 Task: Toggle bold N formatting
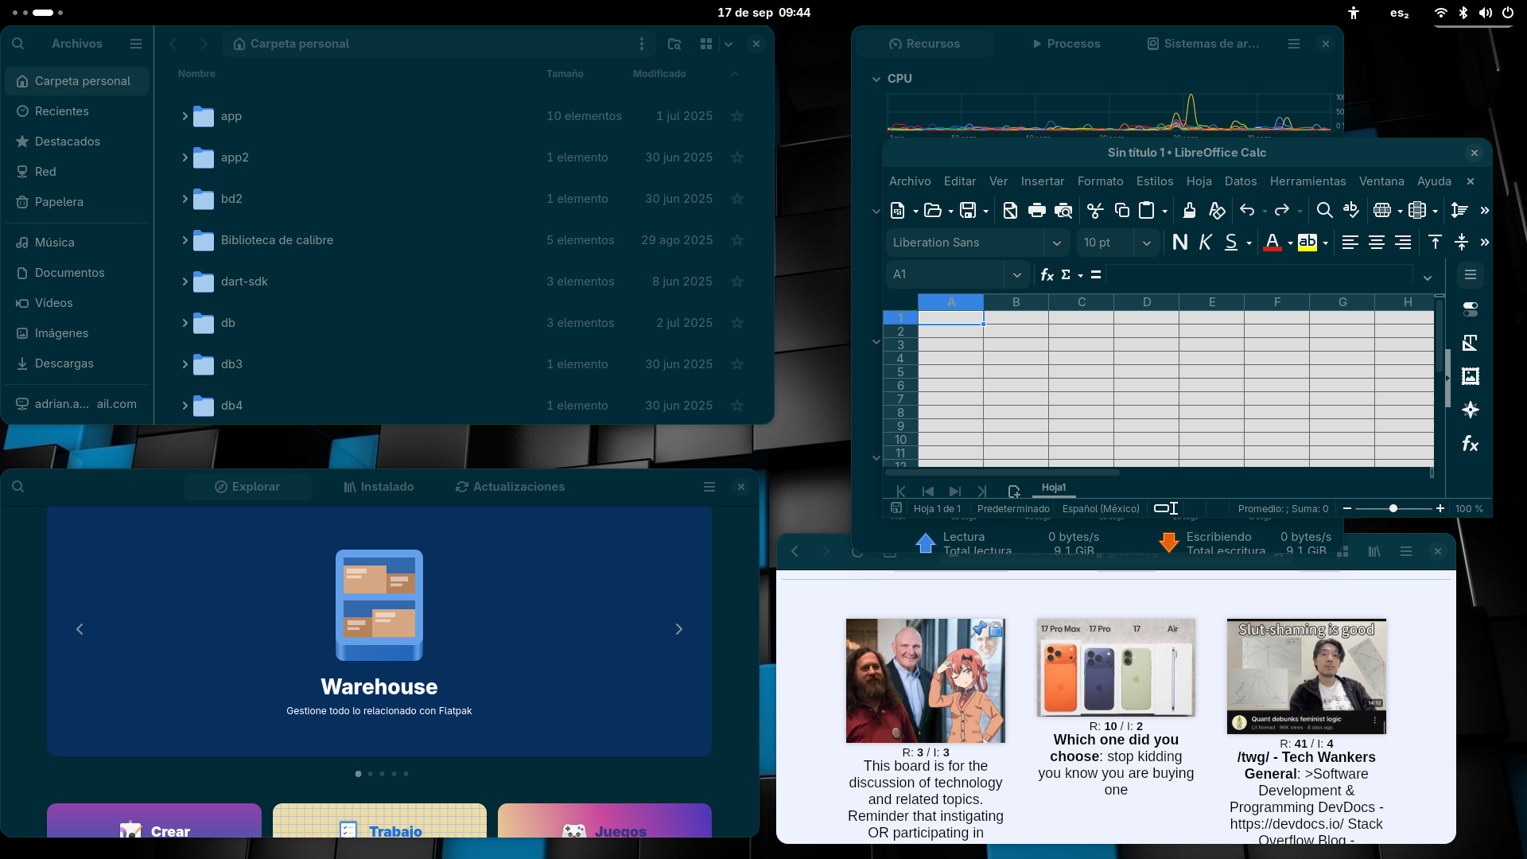(x=1180, y=243)
